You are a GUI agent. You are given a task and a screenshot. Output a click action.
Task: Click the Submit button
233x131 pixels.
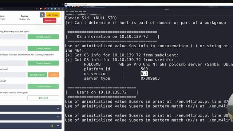[x=43, y=98]
